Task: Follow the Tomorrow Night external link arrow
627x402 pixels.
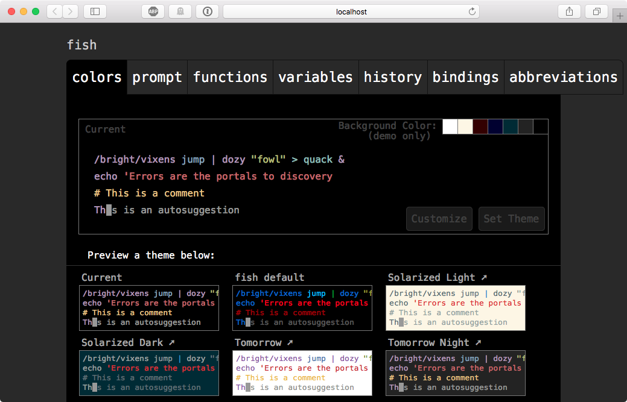Action: pos(478,342)
